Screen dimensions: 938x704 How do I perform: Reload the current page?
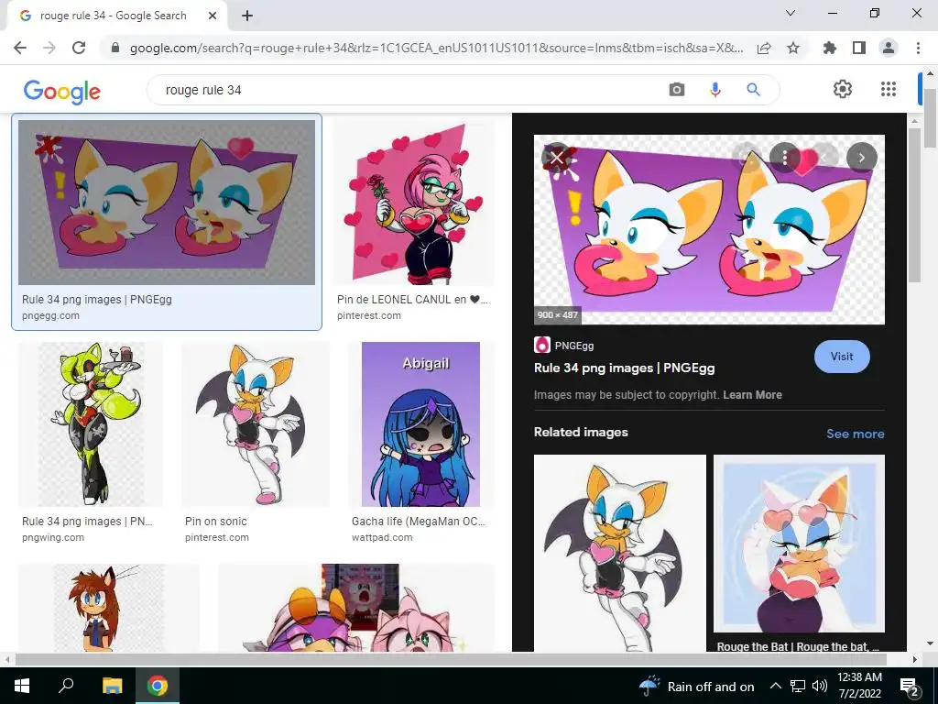[79, 48]
